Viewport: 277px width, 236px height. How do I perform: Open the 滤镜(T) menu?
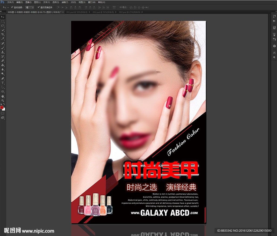pyautogui.click(x=65, y=2)
